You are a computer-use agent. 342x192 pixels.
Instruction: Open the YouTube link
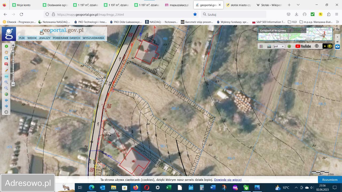pyautogui.click(x=303, y=46)
